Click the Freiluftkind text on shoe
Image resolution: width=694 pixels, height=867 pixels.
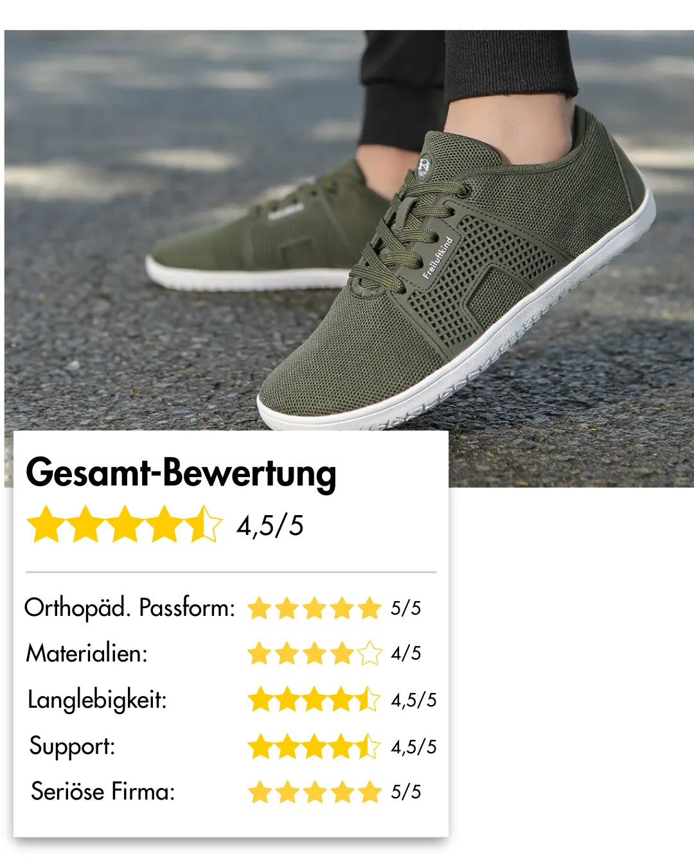tap(438, 258)
